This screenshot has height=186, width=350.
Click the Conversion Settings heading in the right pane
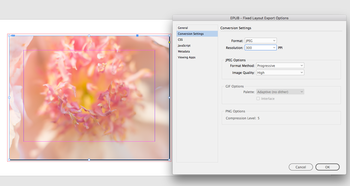click(x=236, y=28)
